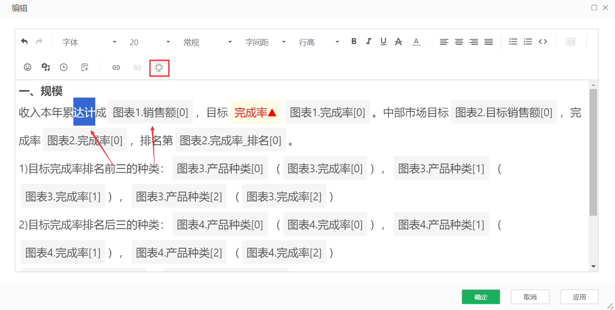Toggle italic formatting
Screen dimensions: 615x310
tap(368, 42)
